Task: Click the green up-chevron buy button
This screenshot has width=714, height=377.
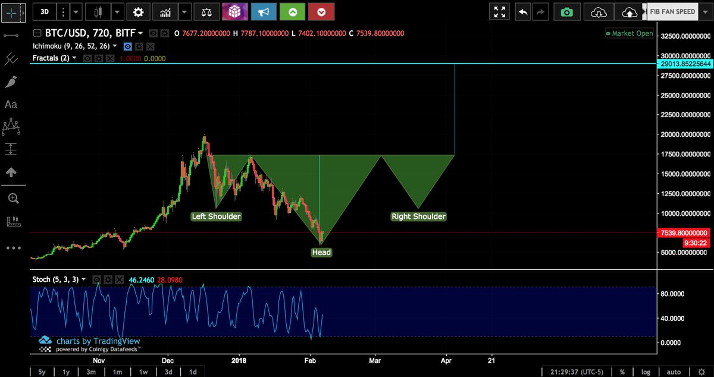Action: point(292,11)
